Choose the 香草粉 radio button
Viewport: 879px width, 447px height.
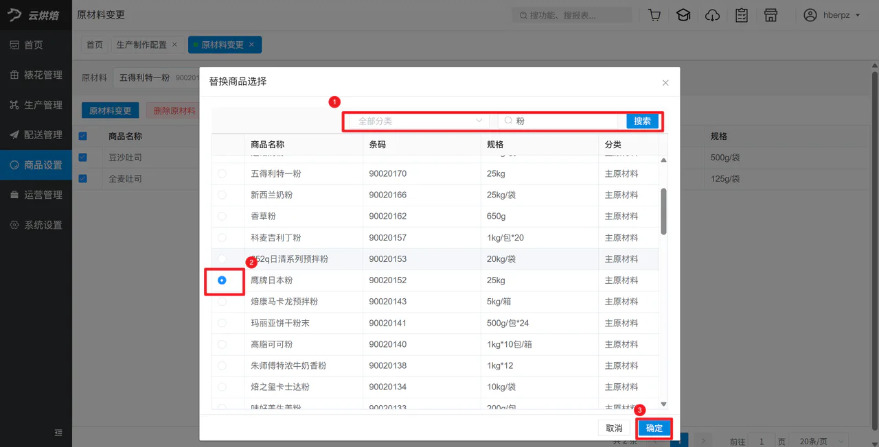[x=222, y=217]
